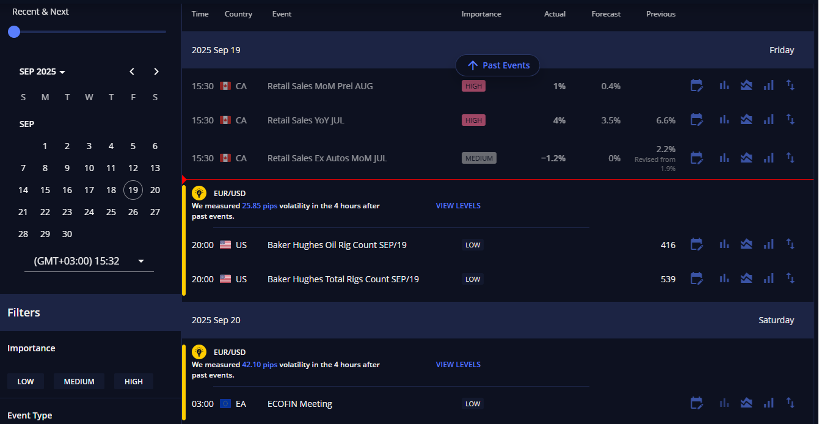Screen dimensions: 819x424
Task: Open the SEP 2025 month dropdown
Action: point(42,72)
